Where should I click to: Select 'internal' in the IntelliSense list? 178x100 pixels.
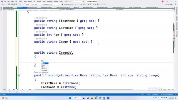click(x=45, y=69)
